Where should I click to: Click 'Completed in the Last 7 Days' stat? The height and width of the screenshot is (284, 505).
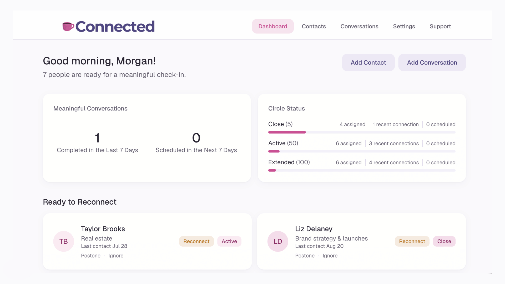click(97, 150)
